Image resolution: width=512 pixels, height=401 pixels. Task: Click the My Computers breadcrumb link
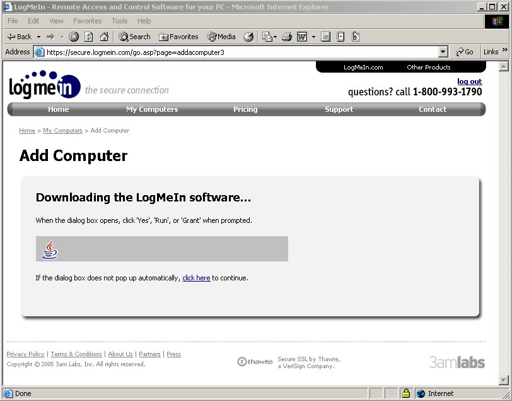point(62,131)
